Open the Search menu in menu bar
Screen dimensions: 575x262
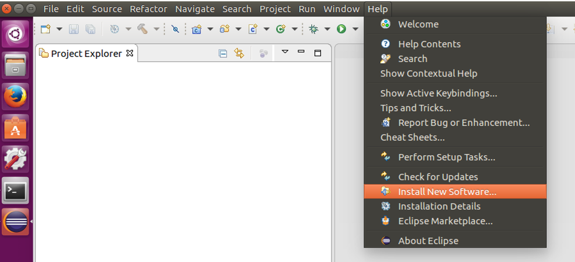(237, 9)
